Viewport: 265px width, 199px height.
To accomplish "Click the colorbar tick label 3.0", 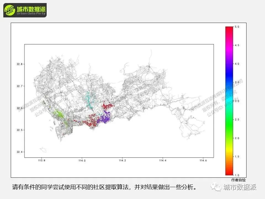I will (x=237, y=101).
